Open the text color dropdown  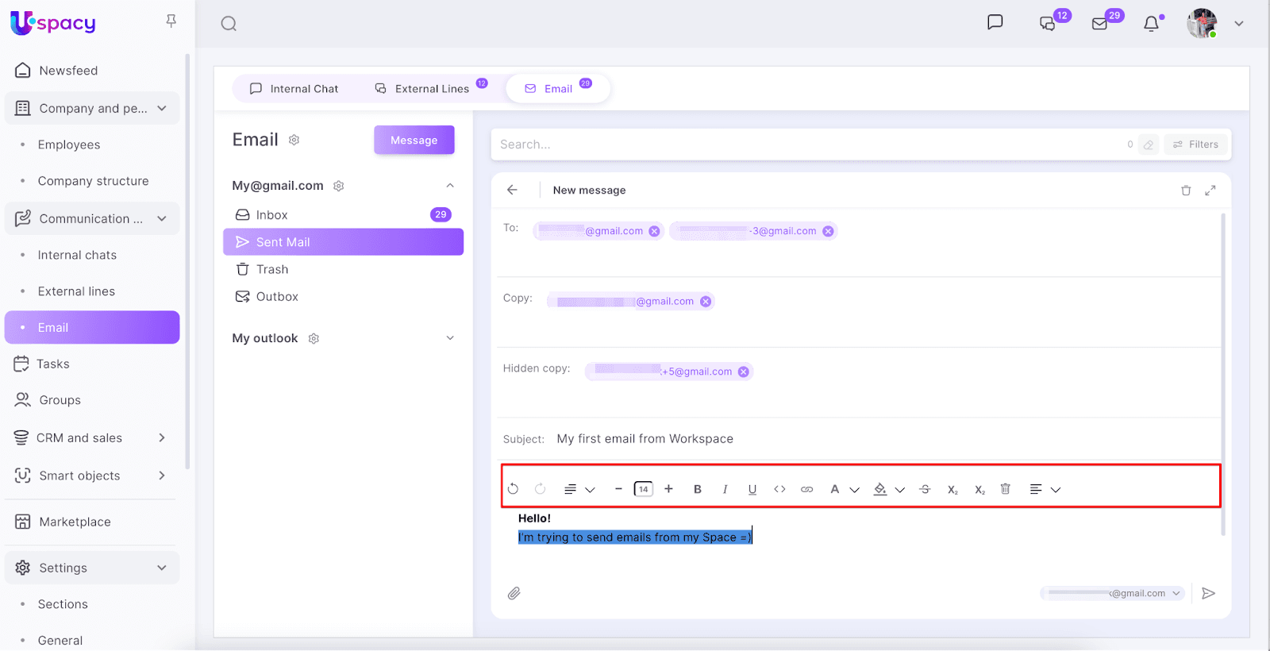point(854,490)
